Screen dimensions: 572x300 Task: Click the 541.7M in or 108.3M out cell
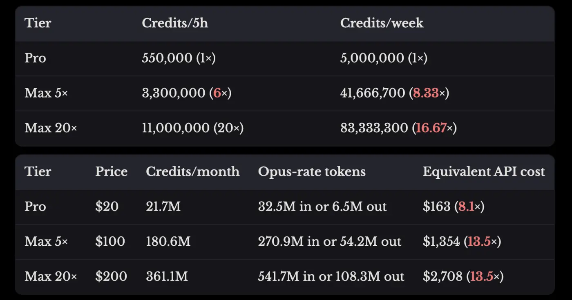331,277
